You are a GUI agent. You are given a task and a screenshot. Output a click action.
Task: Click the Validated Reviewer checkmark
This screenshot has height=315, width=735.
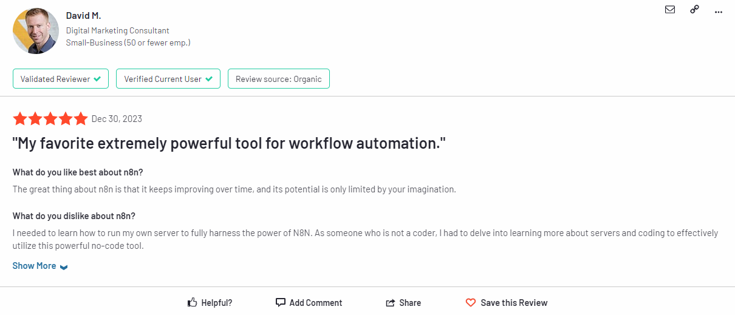point(97,79)
